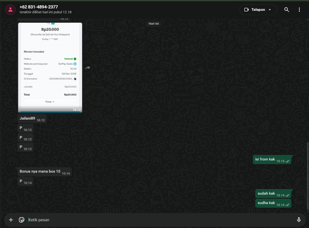Start voice message with microphone icon

pos(298,220)
